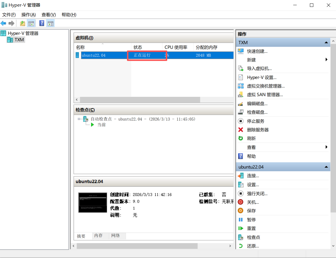Switch to the 内存 tab

click(x=98, y=236)
